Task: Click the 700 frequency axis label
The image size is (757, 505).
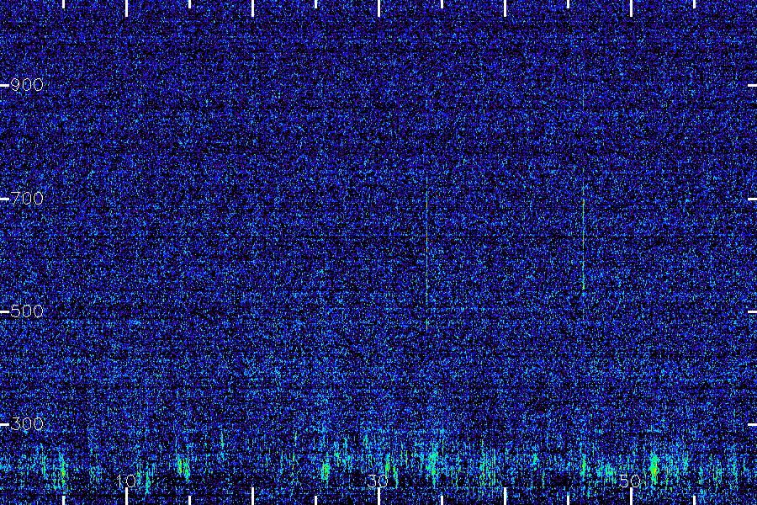Action: point(27,198)
